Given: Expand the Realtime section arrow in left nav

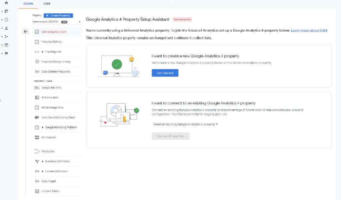Looking at the screenshot, I should click(2, 20).
